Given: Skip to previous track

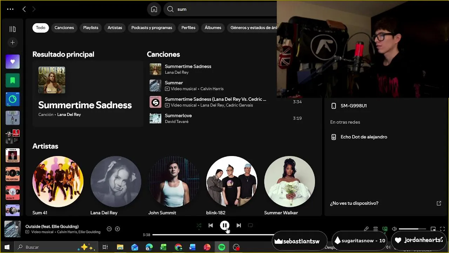Looking at the screenshot, I should 210,226.
